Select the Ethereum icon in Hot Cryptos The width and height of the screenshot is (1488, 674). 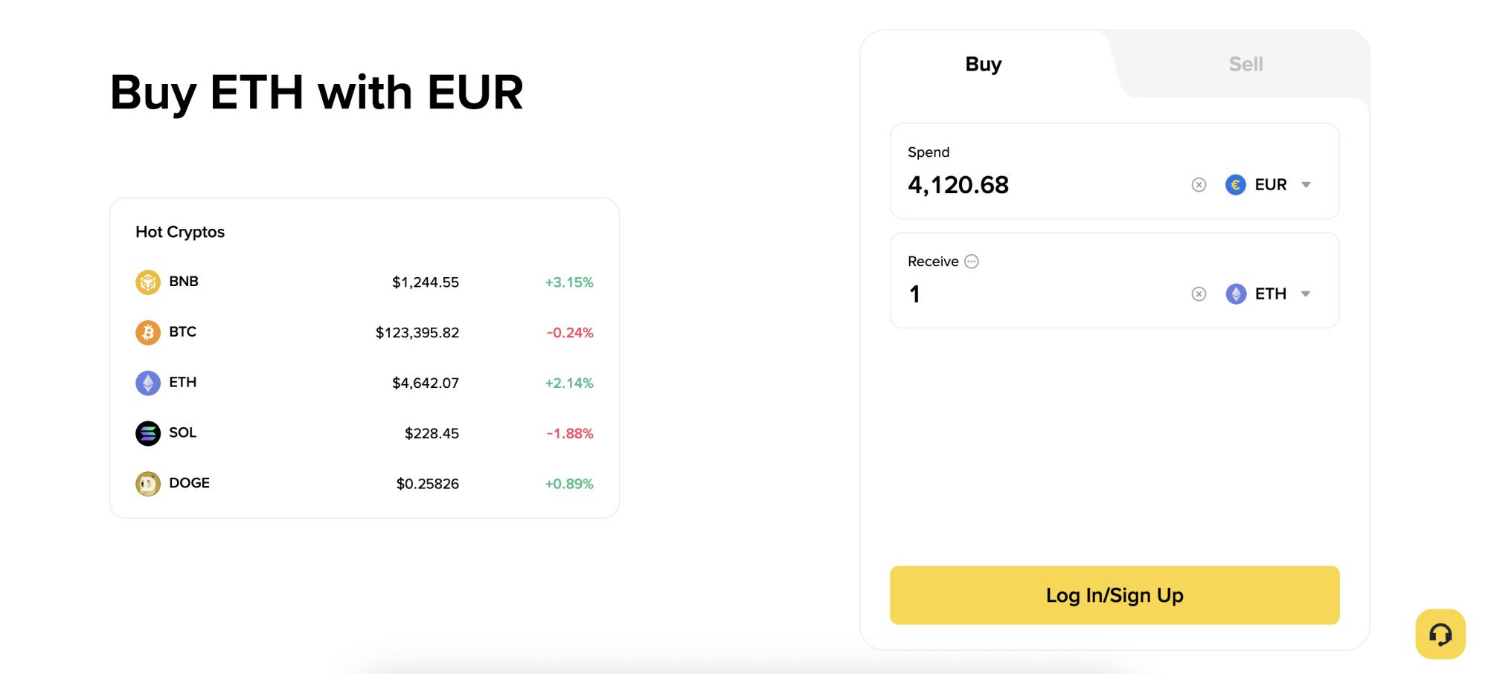(148, 382)
